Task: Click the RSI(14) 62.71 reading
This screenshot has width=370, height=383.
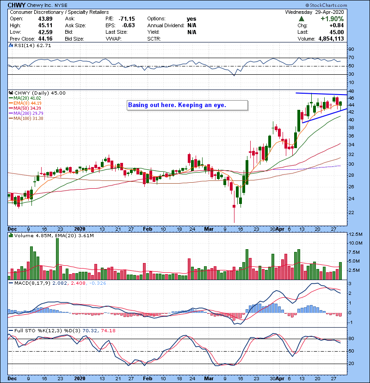Action: tap(32, 45)
